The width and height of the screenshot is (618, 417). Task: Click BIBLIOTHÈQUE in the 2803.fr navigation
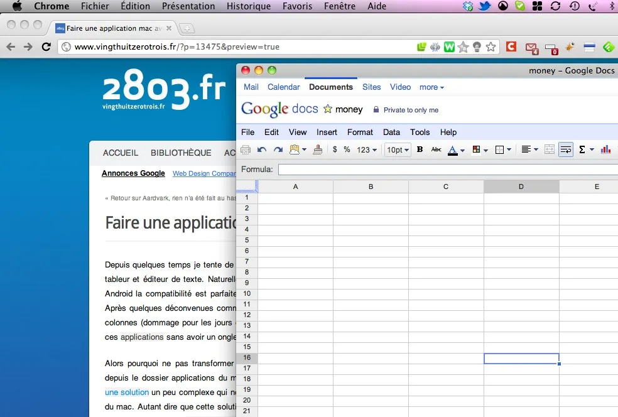click(181, 153)
